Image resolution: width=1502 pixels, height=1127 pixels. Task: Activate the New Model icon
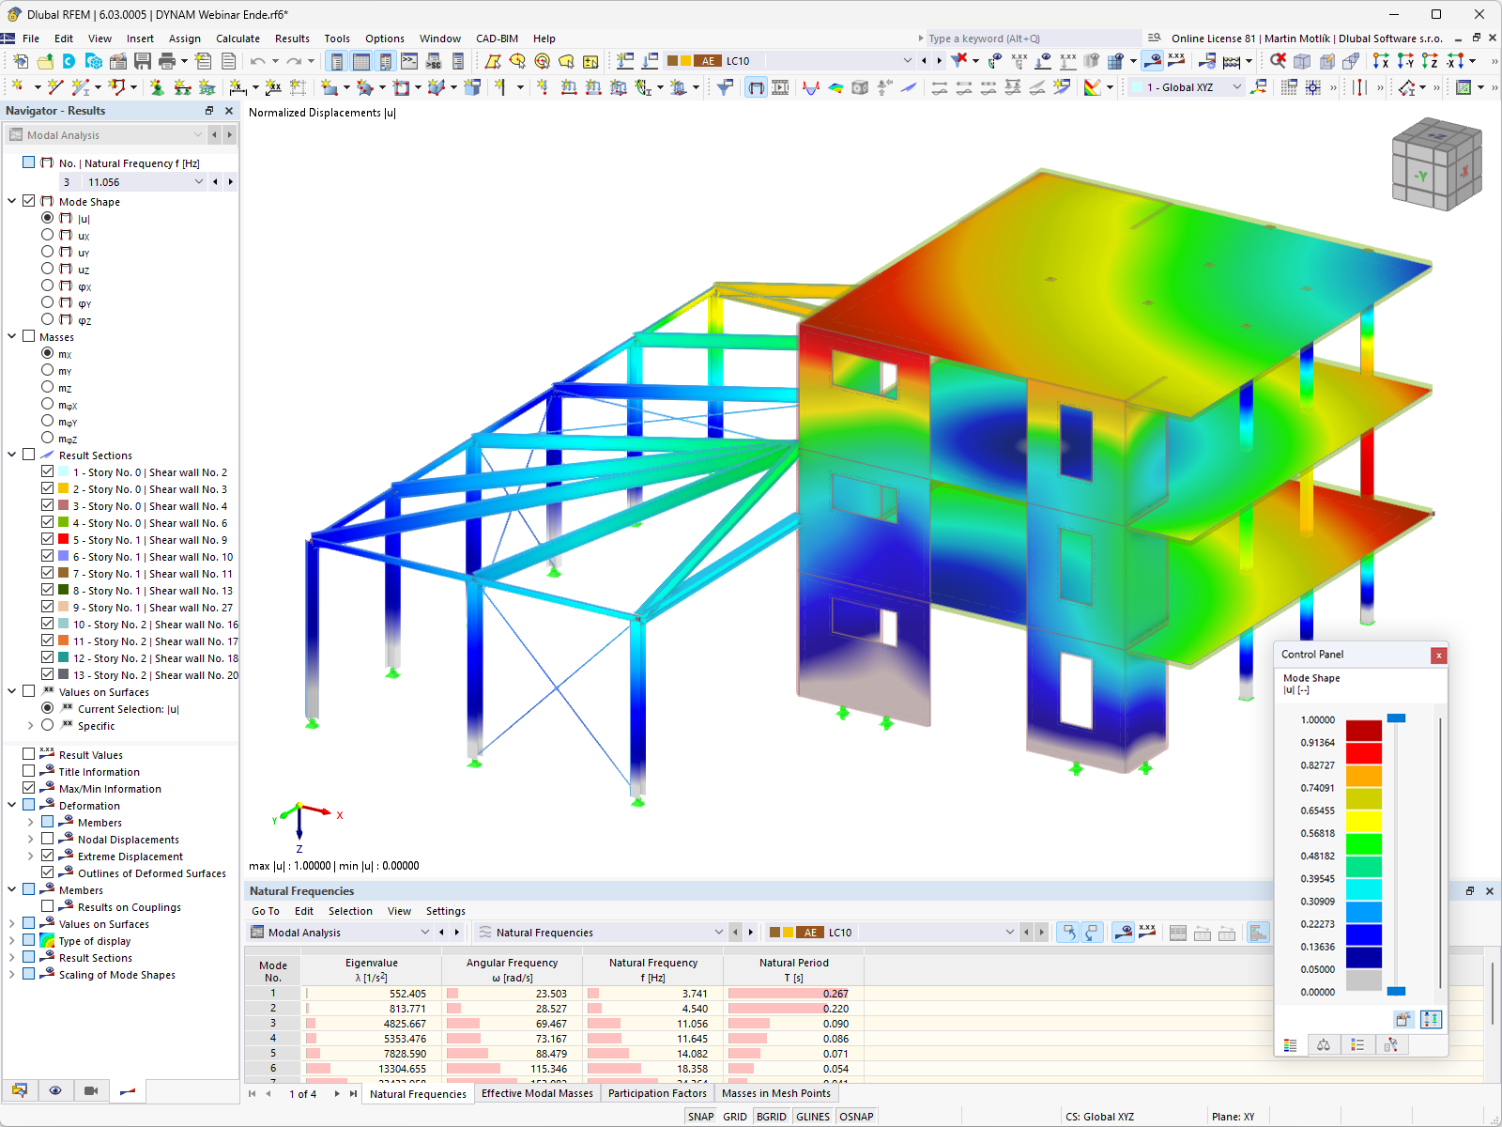(x=19, y=60)
